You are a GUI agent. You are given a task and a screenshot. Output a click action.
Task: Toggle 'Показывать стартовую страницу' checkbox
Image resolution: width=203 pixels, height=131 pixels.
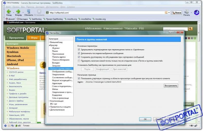[79, 78]
